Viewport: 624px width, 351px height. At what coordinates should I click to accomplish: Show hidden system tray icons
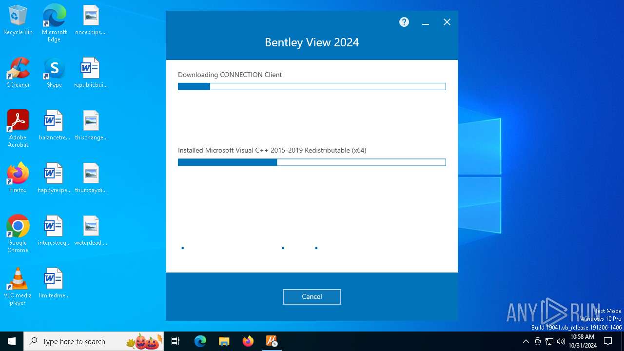(526, 341)
